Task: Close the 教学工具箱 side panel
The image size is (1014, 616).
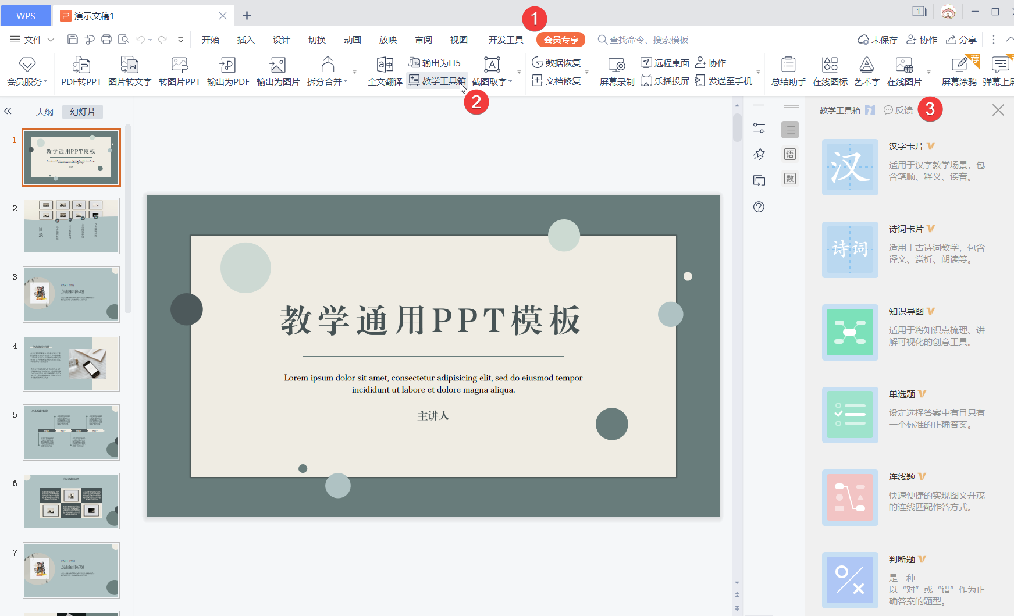Action: (998, 110)
